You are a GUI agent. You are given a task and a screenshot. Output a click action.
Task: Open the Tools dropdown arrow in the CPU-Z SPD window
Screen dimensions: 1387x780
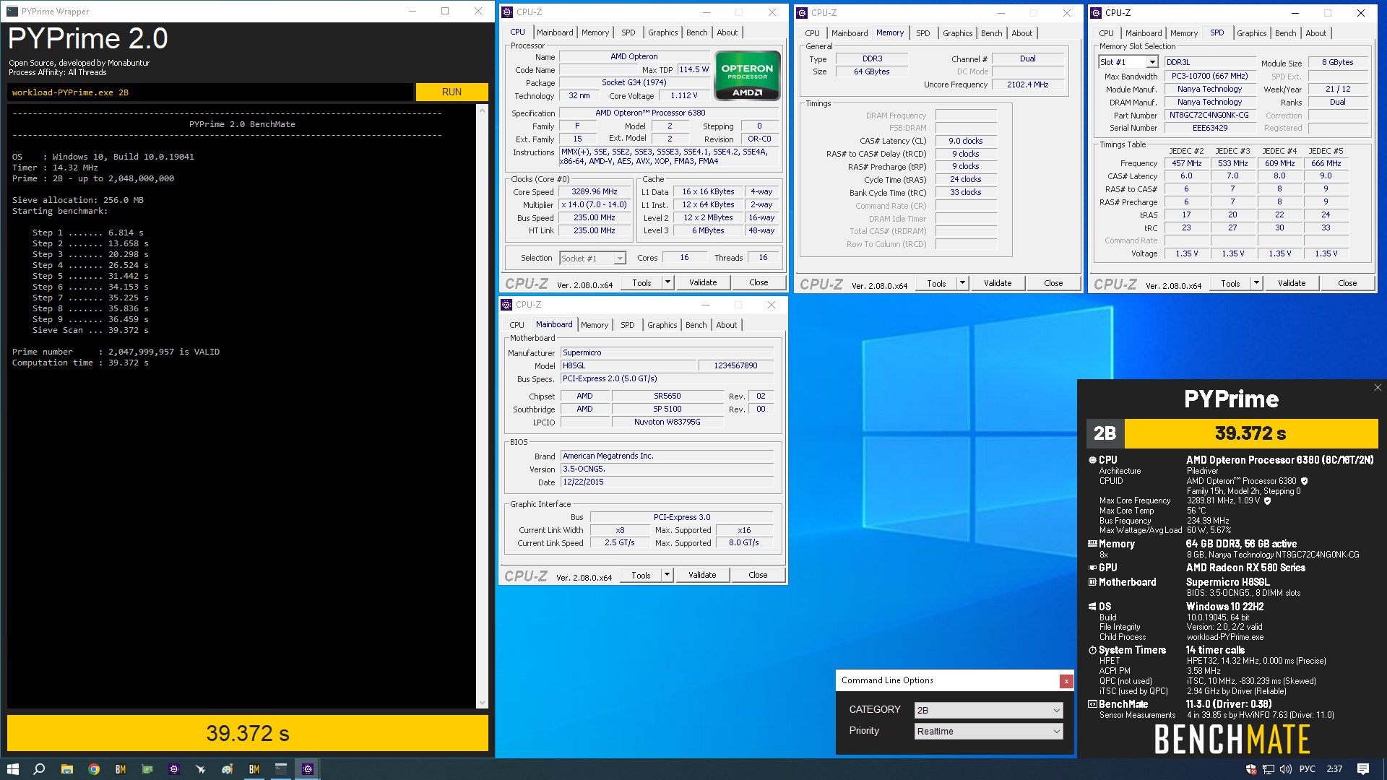[x=1256, y=283]
